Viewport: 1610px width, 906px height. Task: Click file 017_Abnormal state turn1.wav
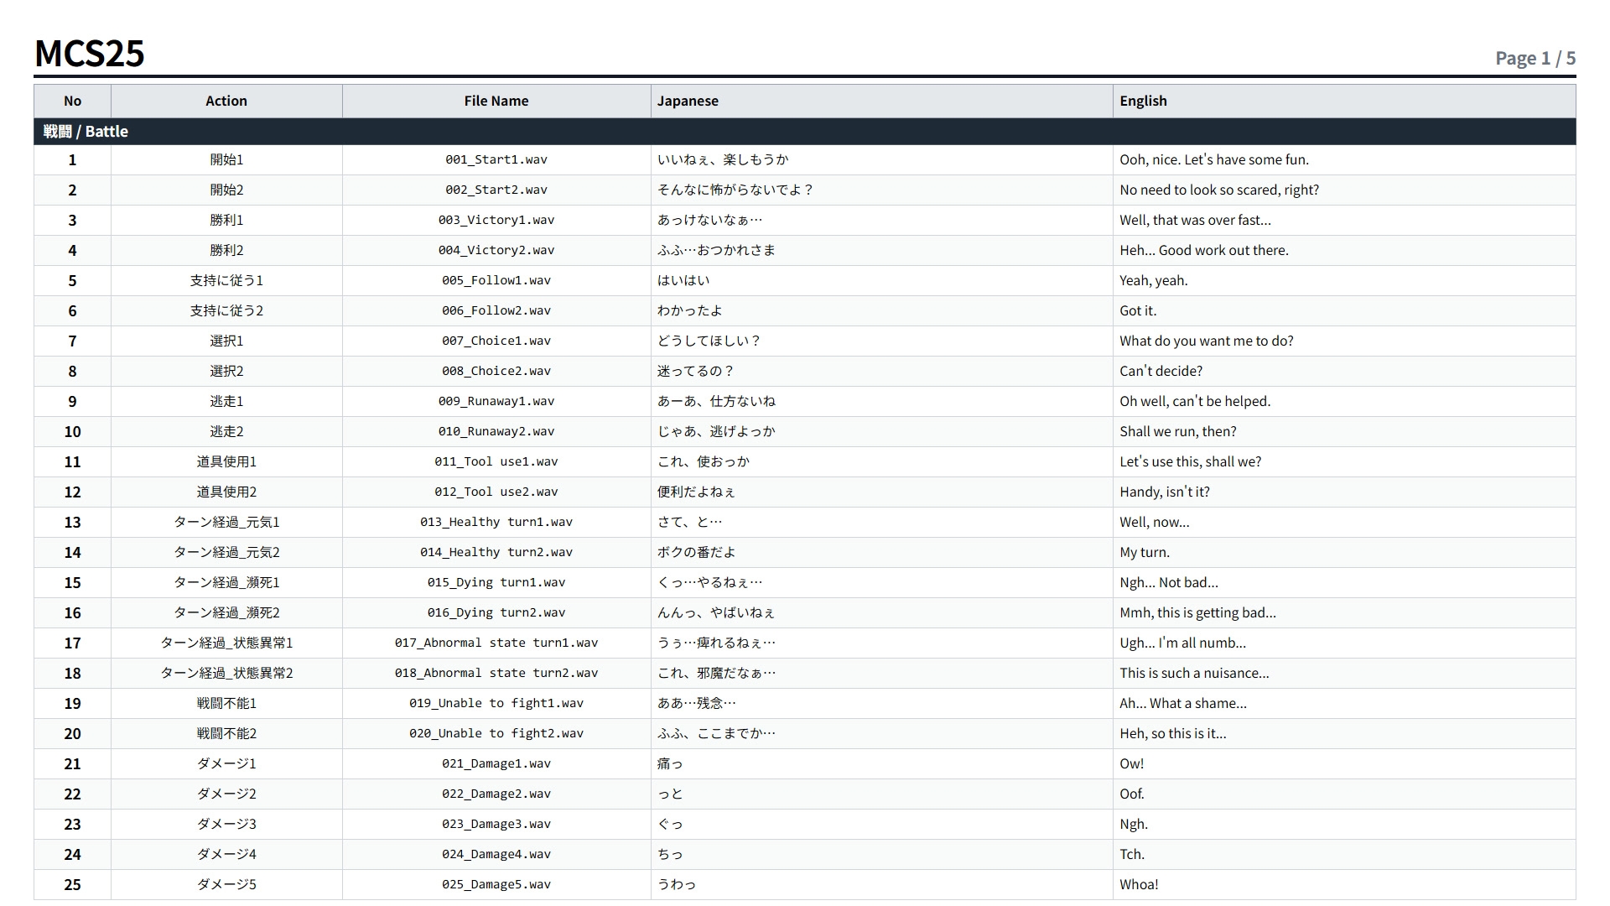[496, 643]
